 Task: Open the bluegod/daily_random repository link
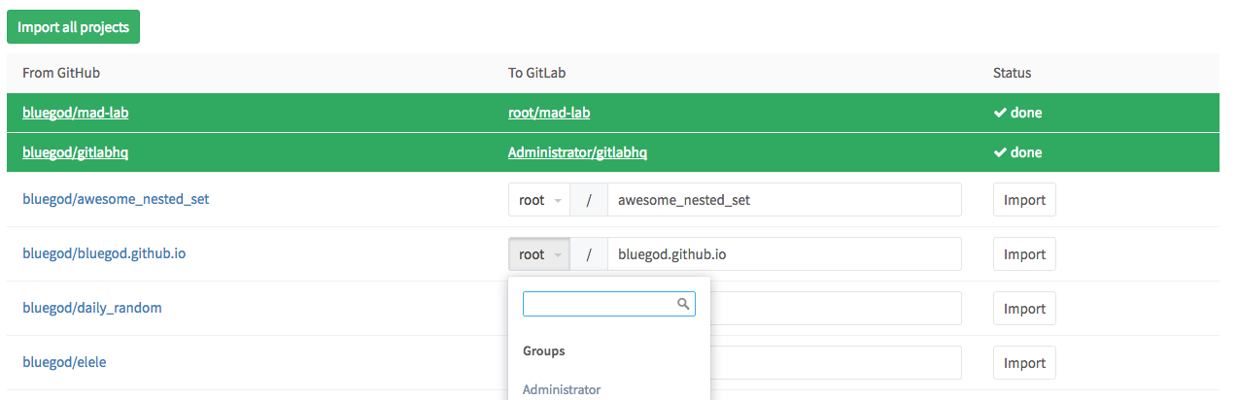pyautogui.click(x=92, y=308)
